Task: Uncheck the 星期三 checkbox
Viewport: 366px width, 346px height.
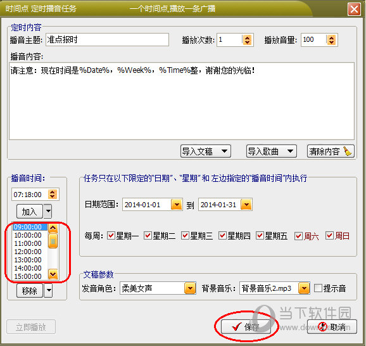Action: tap(185, 236)
